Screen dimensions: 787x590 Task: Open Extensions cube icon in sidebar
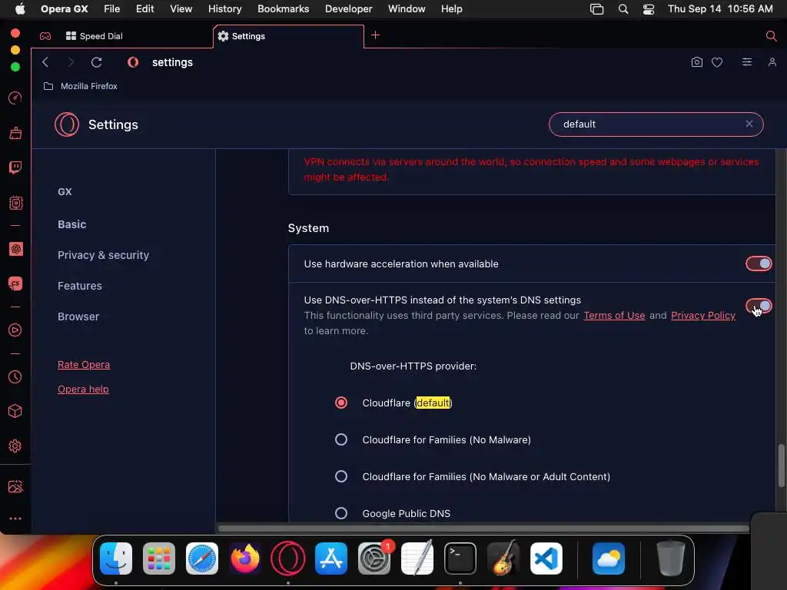coord(15,412)
